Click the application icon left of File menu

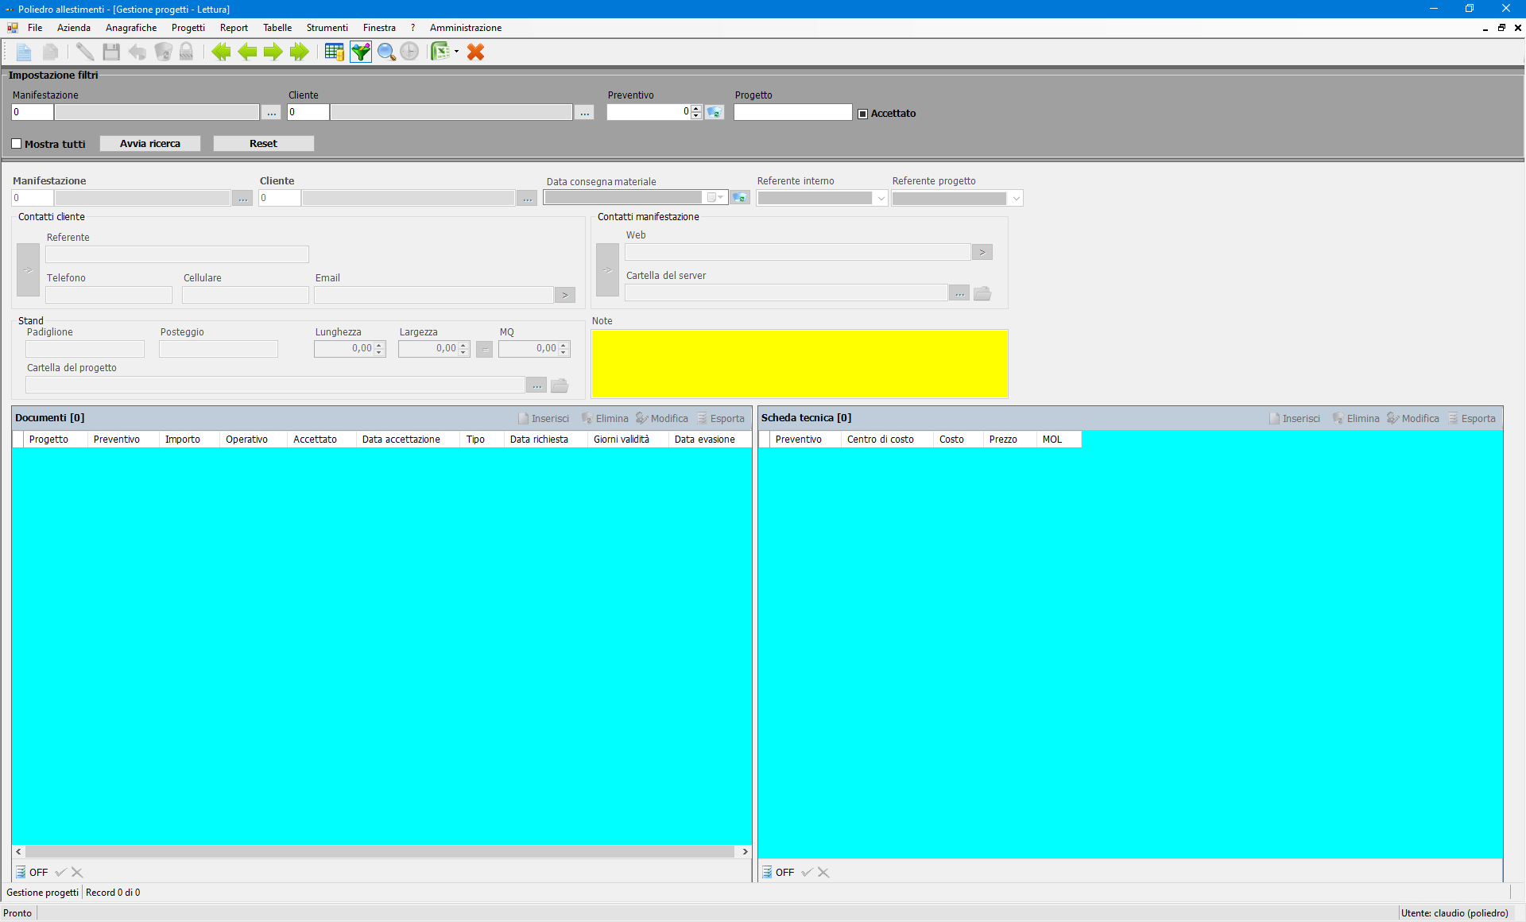[x=13, y=28]
